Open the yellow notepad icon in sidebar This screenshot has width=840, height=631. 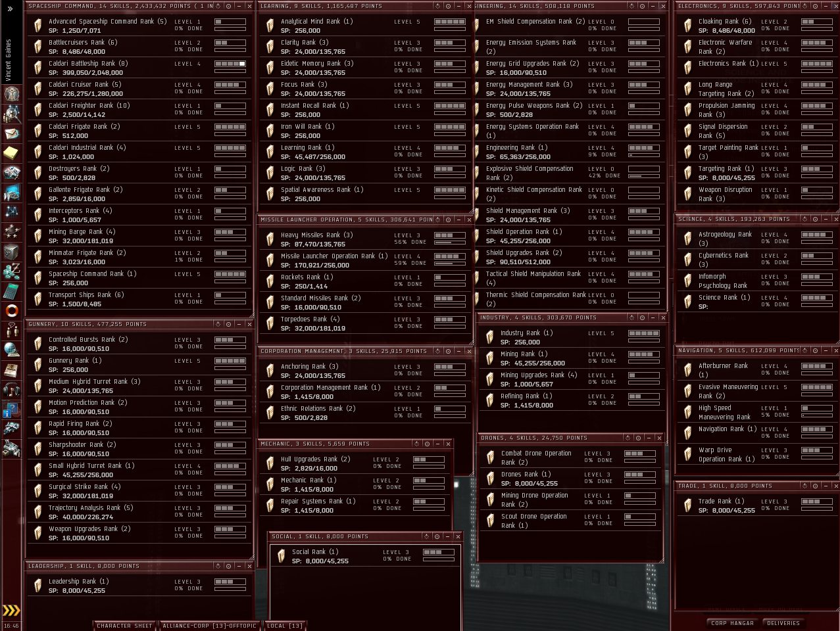(x=11, y=152)
